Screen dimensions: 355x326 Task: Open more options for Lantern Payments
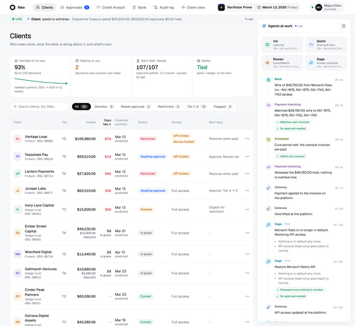[x=247, y=174]
